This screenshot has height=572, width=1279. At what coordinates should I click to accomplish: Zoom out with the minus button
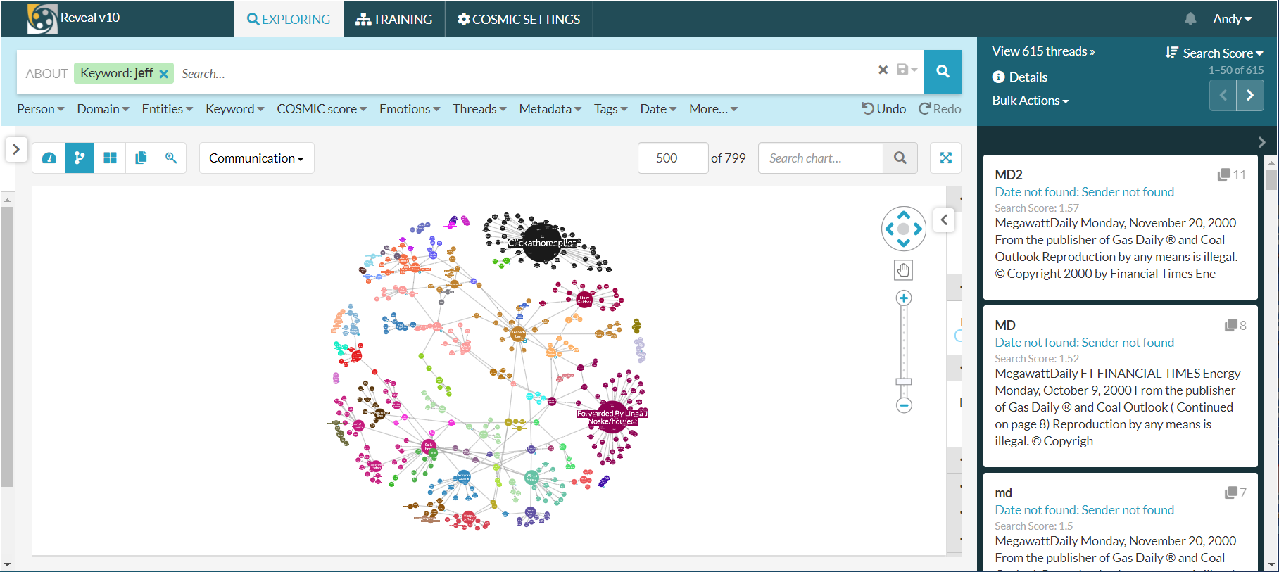tap(904, 405)
